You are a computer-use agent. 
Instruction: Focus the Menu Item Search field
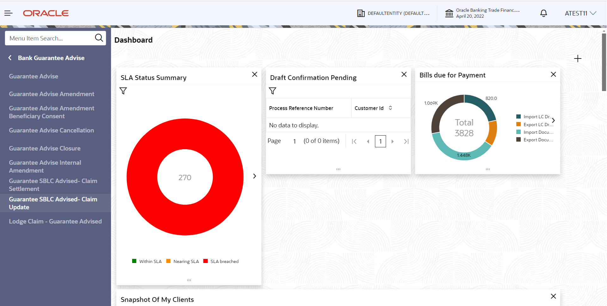[51, 38]
